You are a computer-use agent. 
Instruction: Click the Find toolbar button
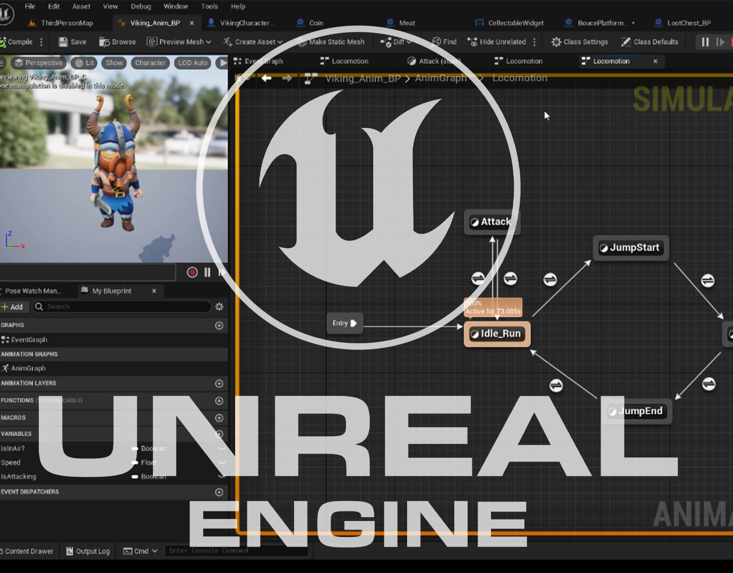[444, 42]
